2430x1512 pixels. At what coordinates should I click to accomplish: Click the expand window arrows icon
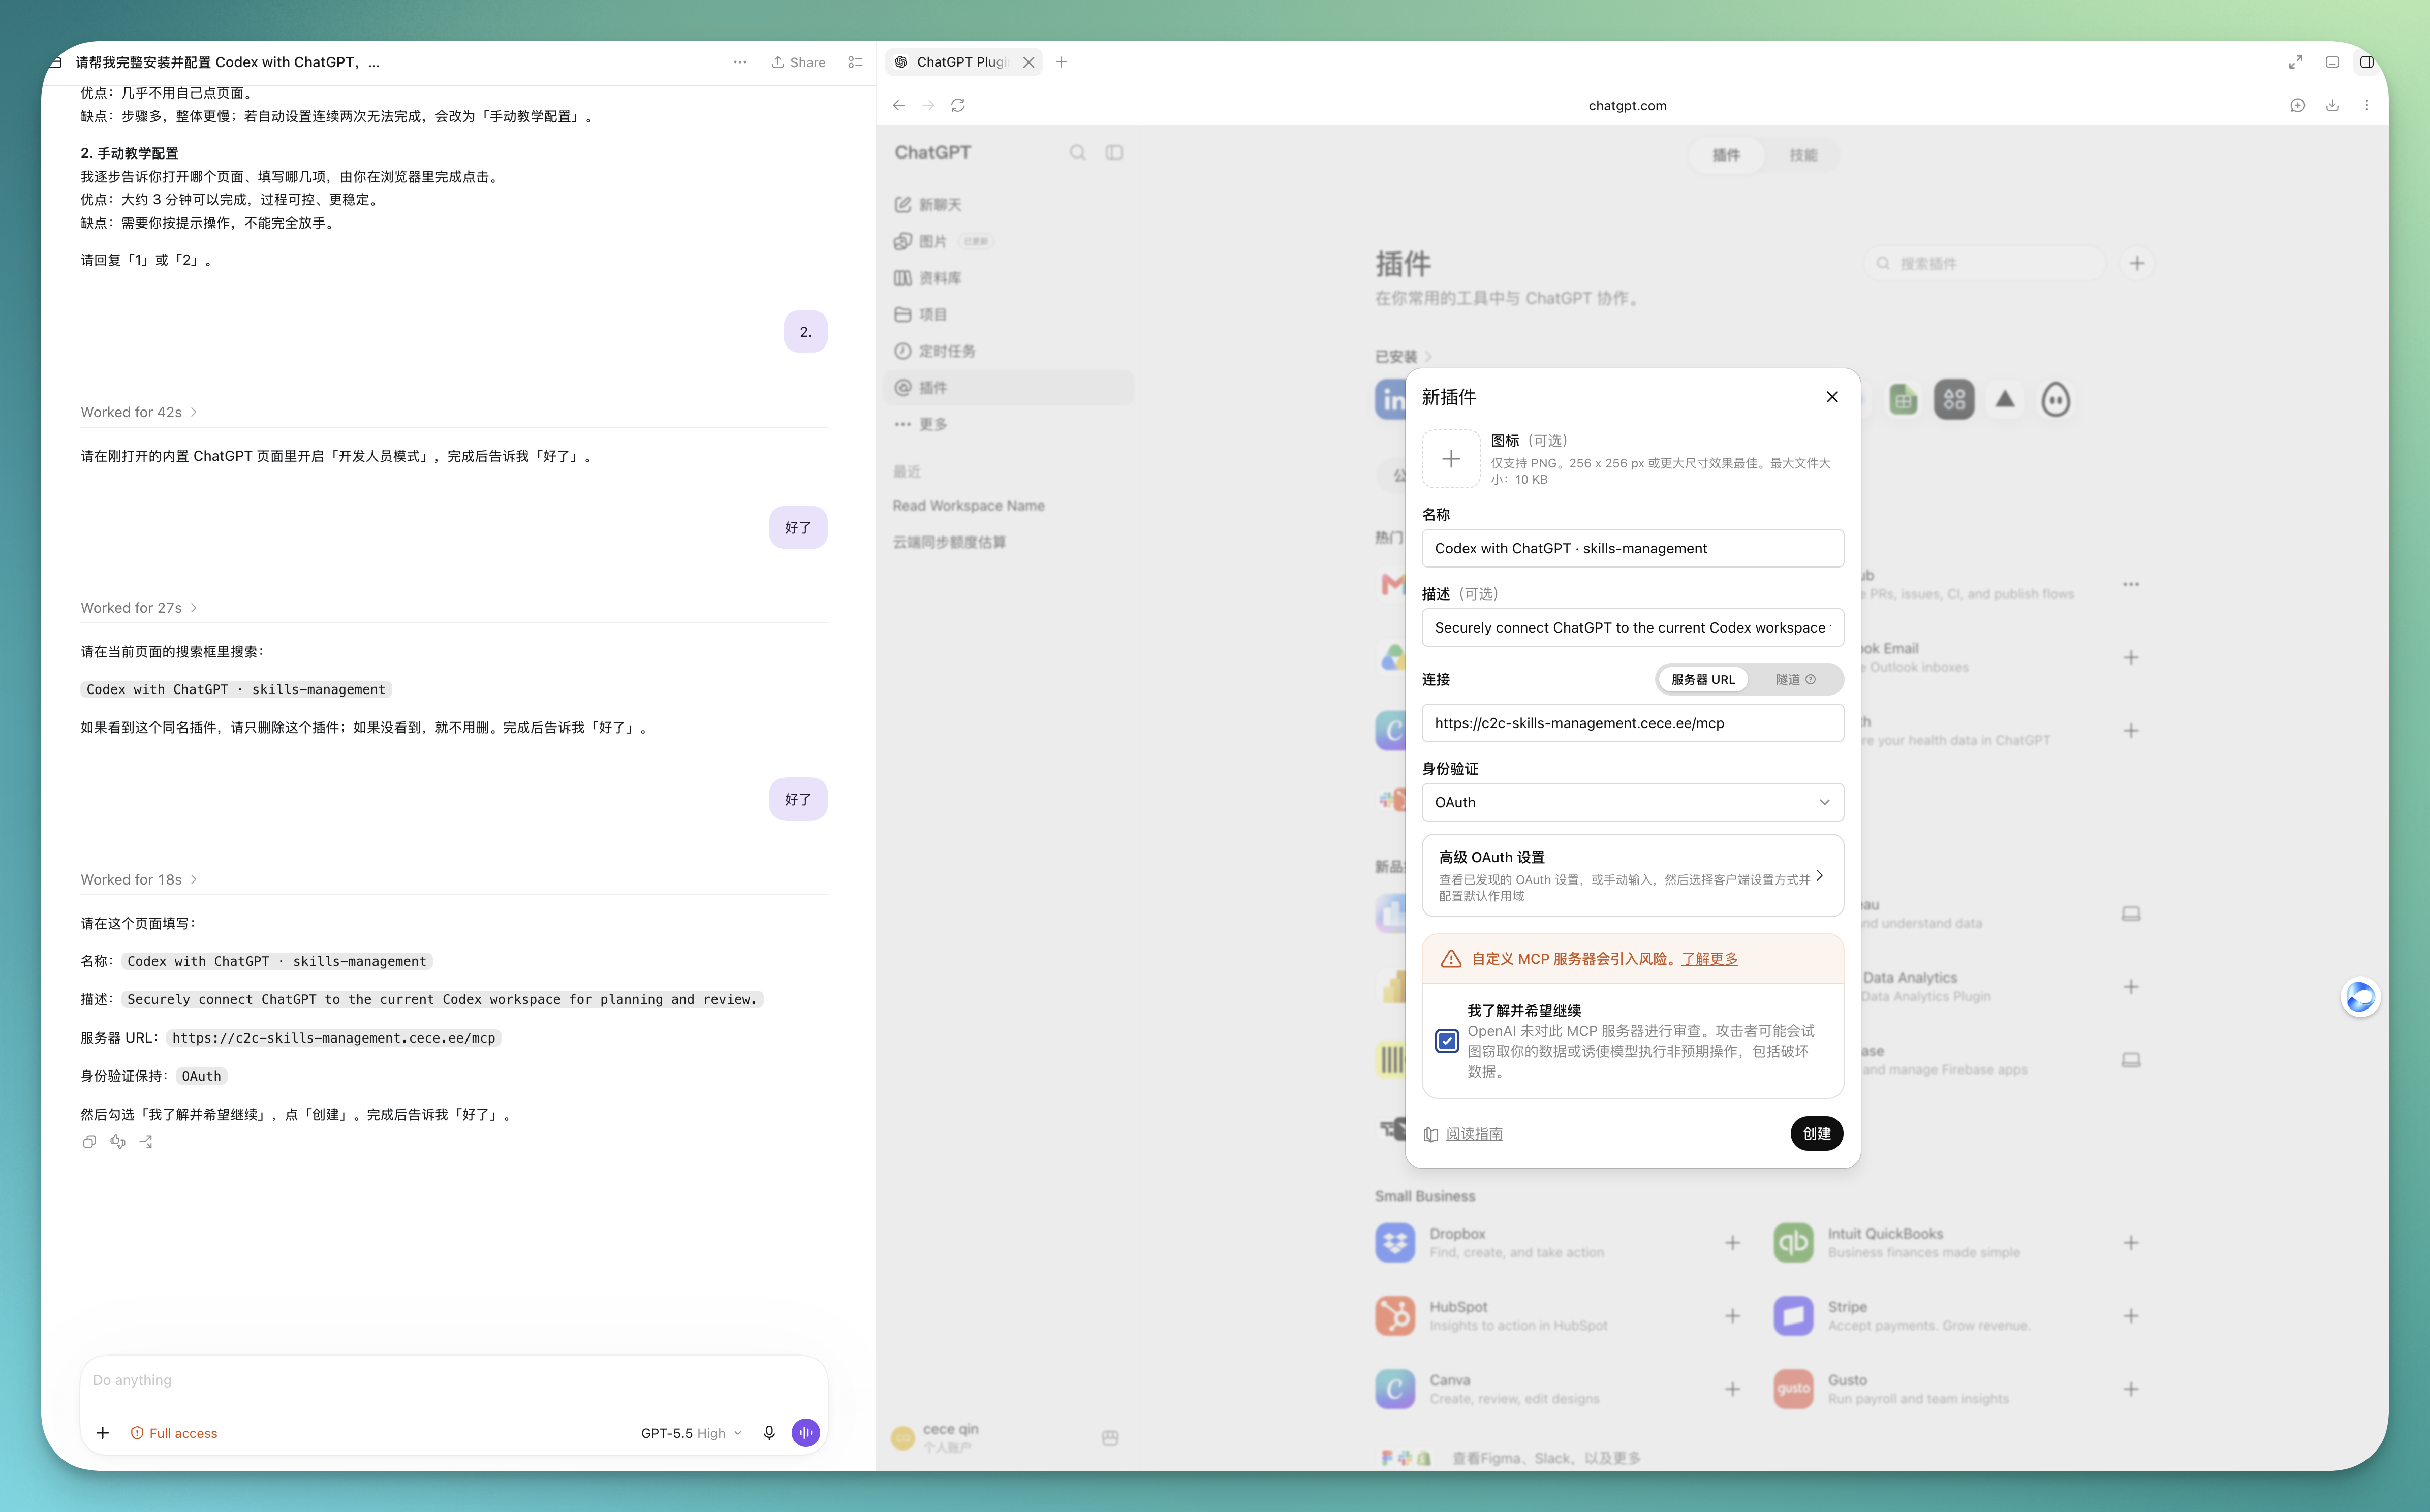2296,62
